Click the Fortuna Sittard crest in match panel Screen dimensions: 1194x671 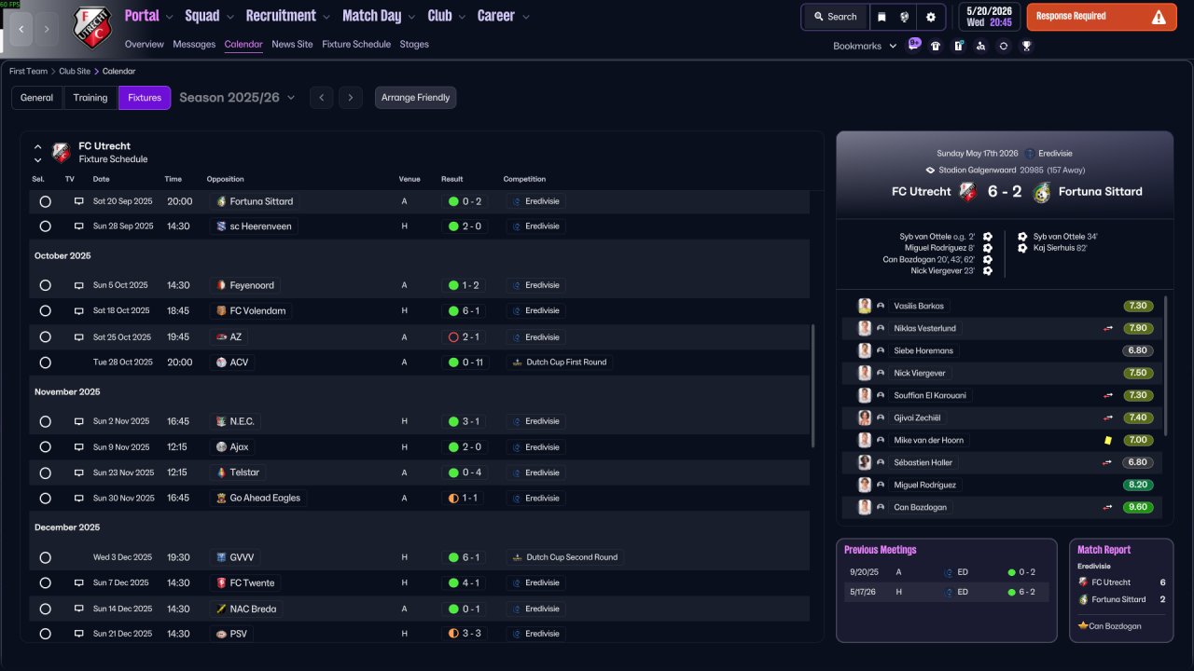coord(1042,192)
